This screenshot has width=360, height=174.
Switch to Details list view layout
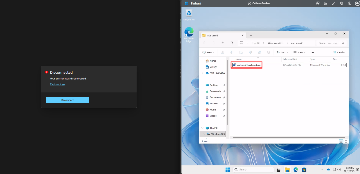click(341, 141)
